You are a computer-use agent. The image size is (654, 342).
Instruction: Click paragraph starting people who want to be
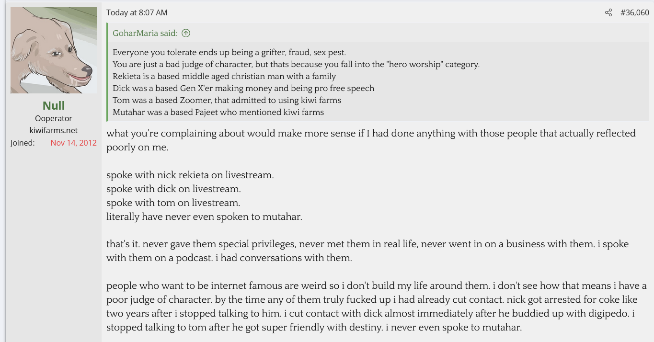377,307
